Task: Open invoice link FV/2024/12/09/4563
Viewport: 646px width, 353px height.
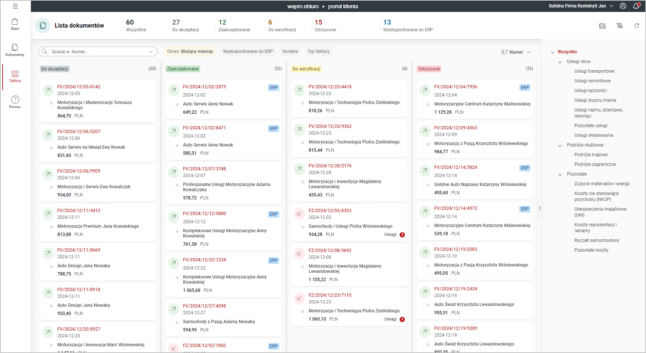Action: pyautogui.click(x=456, y=128)
